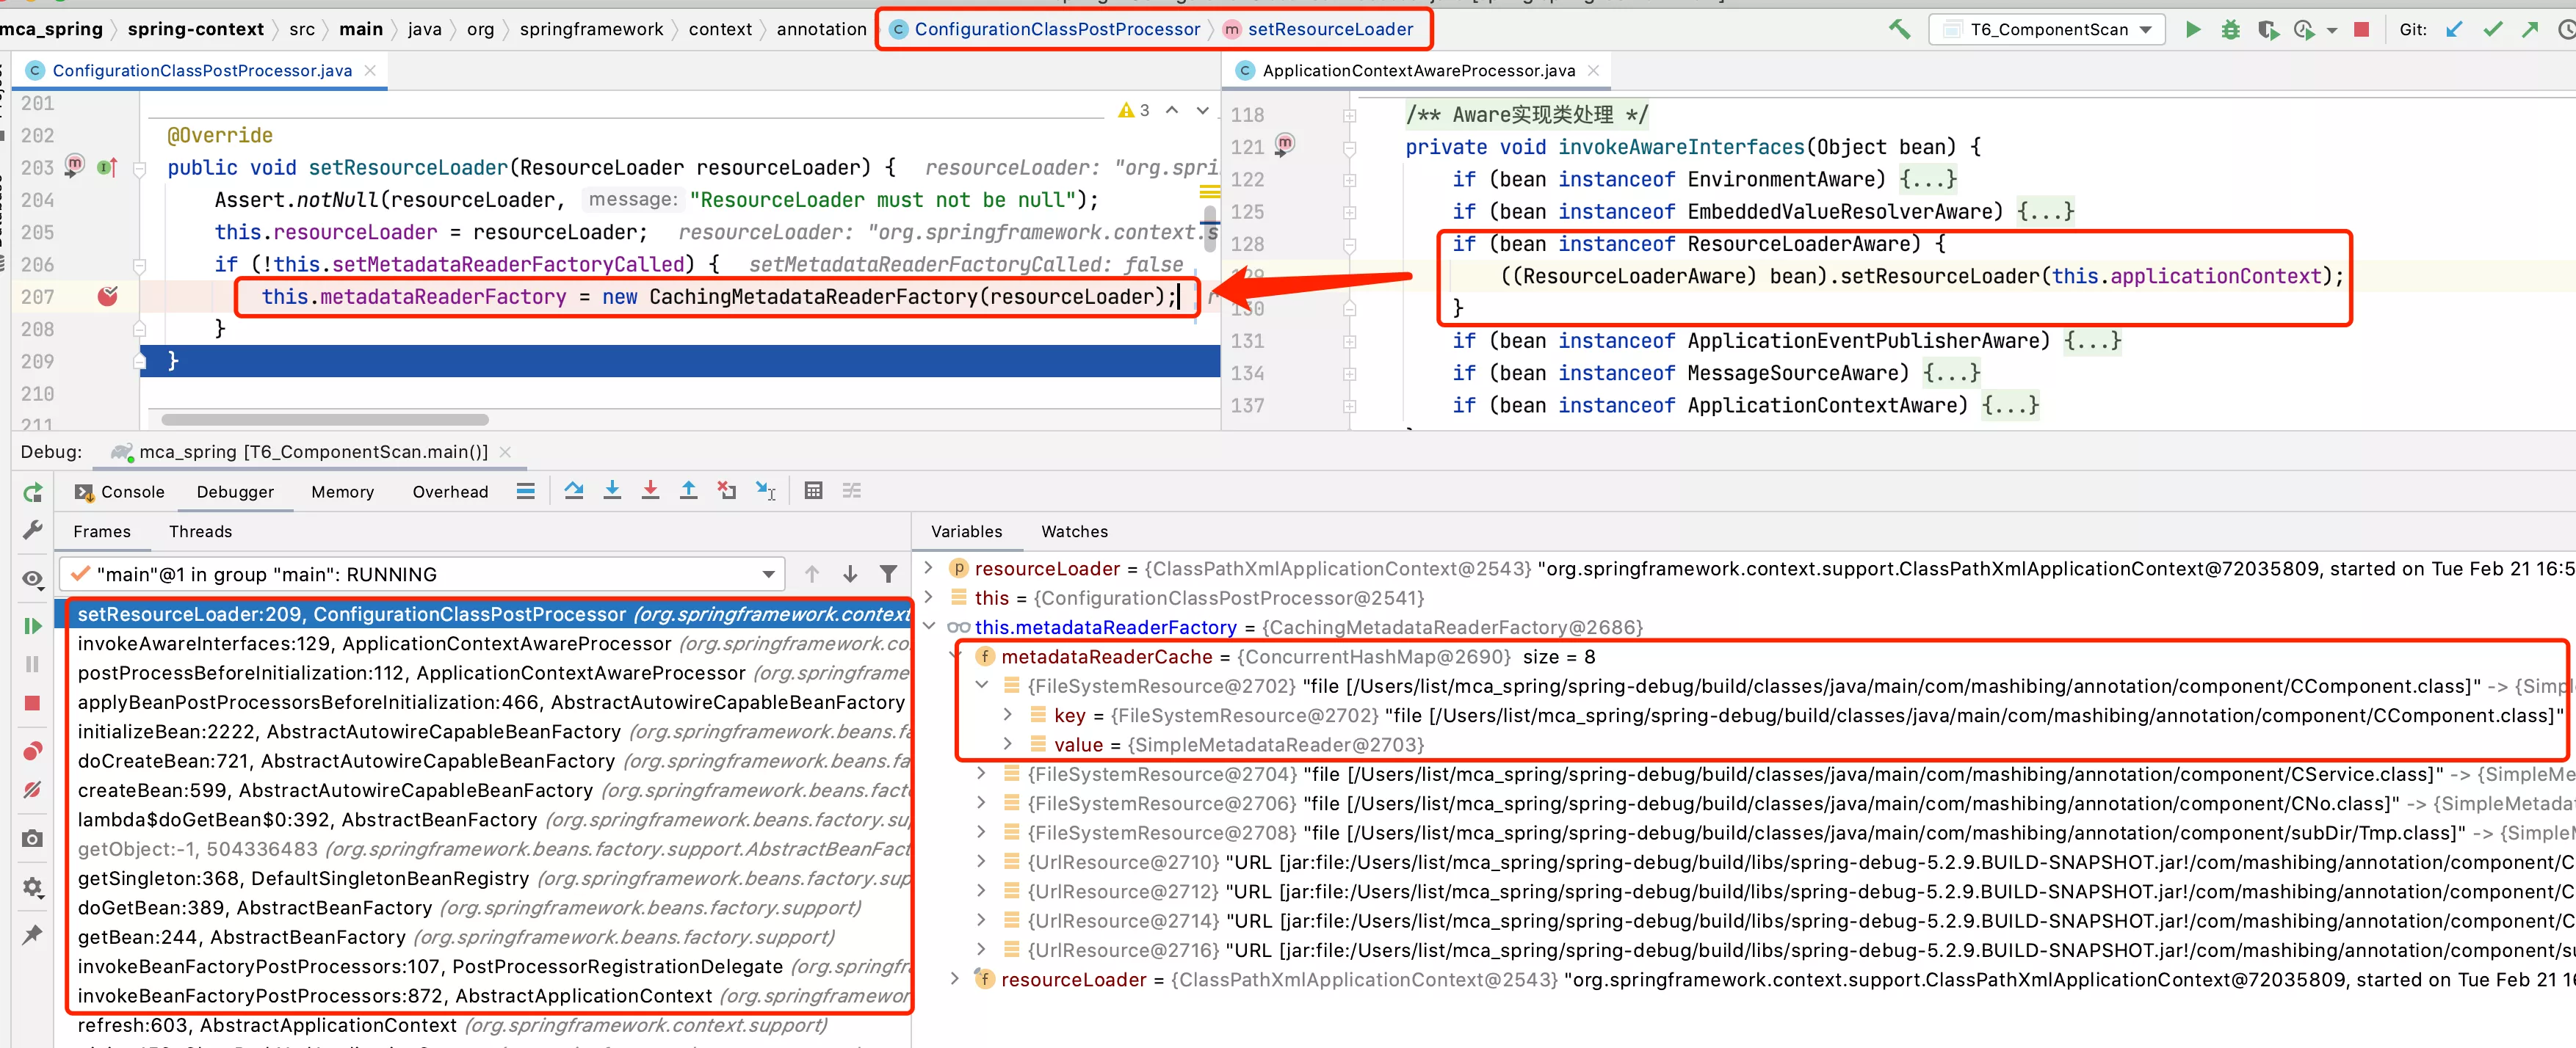Open the profiler options dropdown arrow

[x=2332, y=31]
